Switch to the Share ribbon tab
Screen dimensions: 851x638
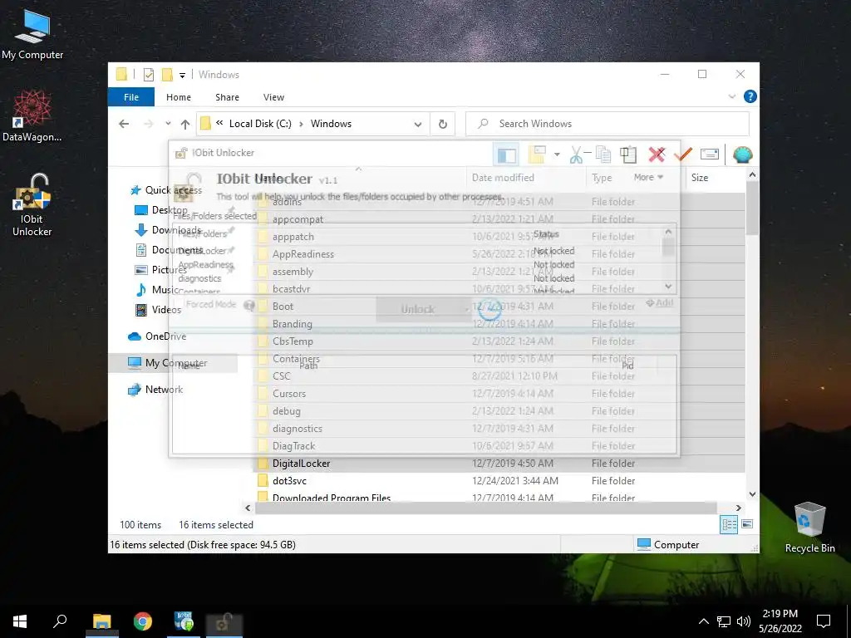pos(227,97)
